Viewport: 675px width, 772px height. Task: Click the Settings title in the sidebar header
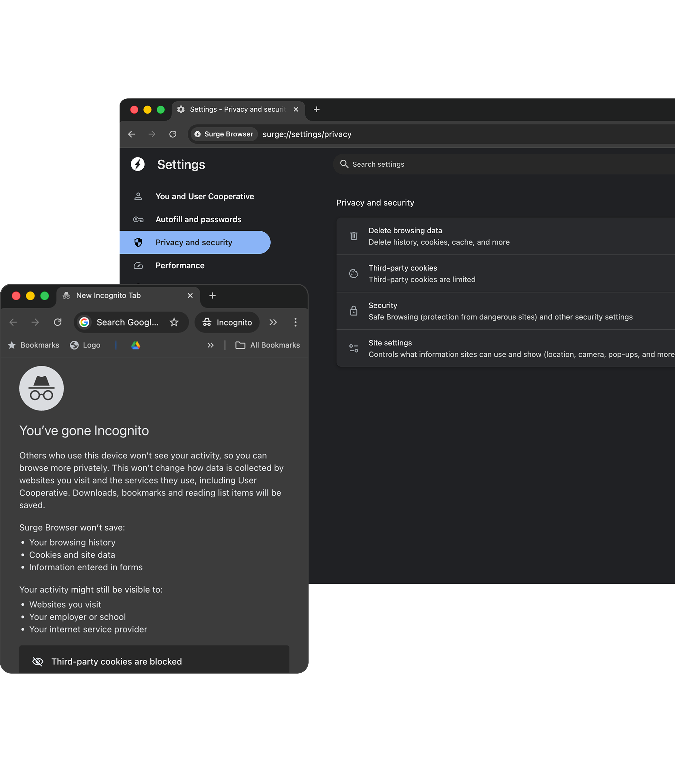click(181, 165)
